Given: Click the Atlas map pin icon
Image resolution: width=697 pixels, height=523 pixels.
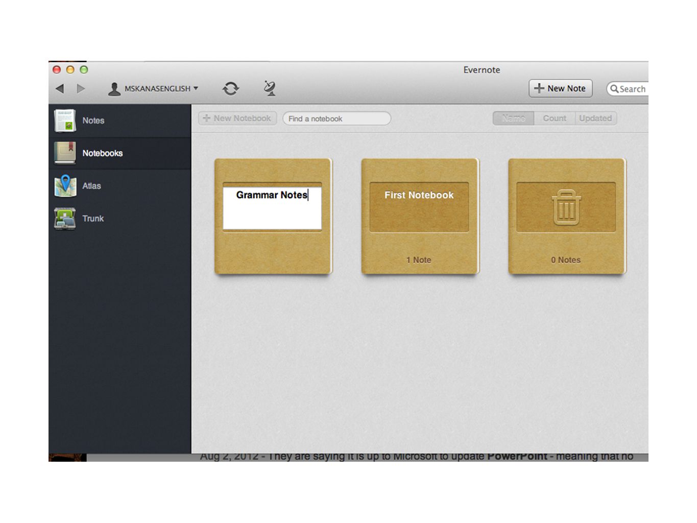Looking at the screenshot, I should click(65, 186).
